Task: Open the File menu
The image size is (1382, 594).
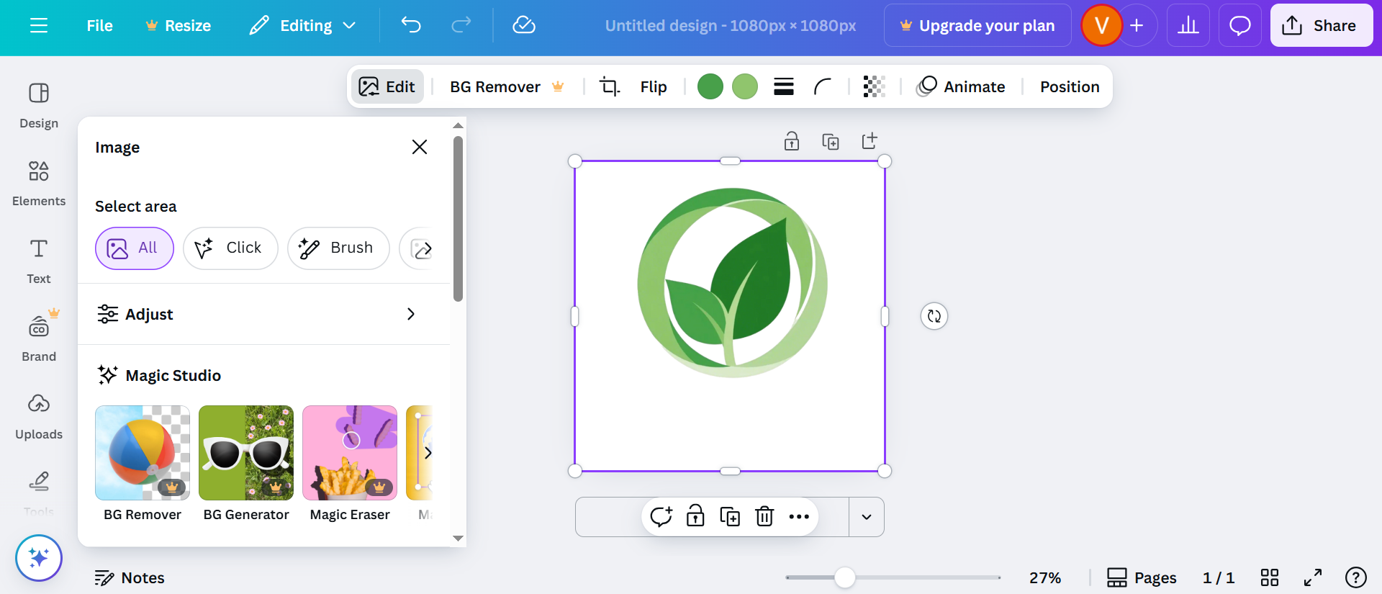Action: pos(99,26)
